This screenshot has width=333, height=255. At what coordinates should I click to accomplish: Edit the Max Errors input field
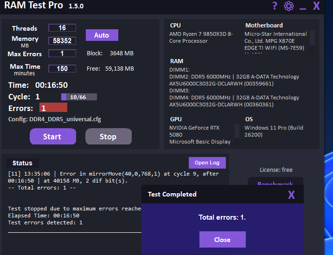[62, 53]
